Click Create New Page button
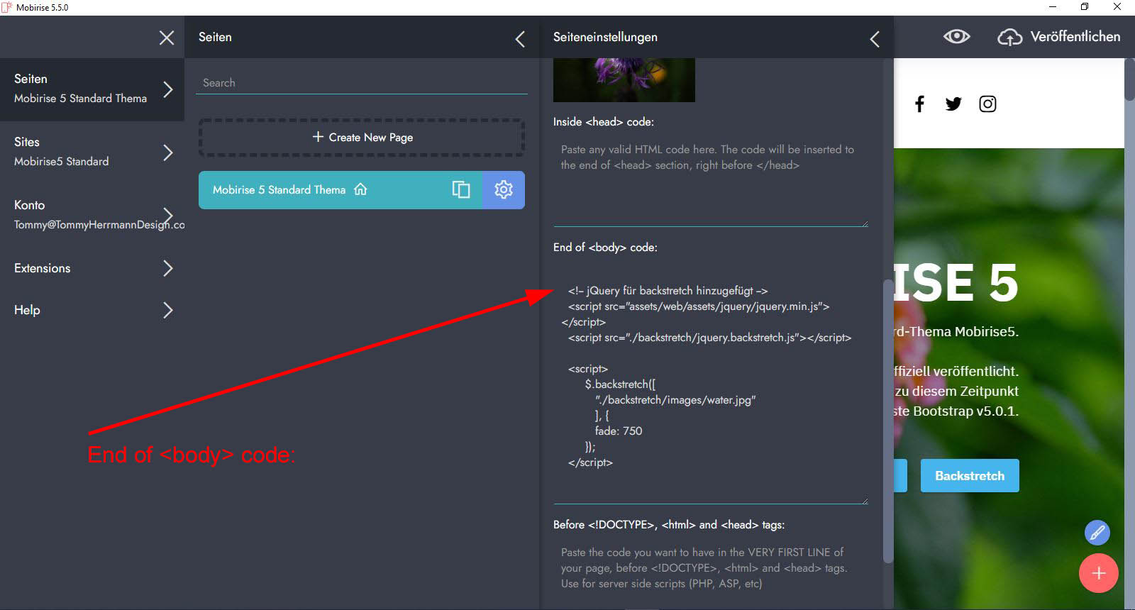Viewport: 1135px width, 610px height. click(x=362, y=138)
